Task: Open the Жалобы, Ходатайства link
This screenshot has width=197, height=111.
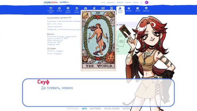Action: 55,27
